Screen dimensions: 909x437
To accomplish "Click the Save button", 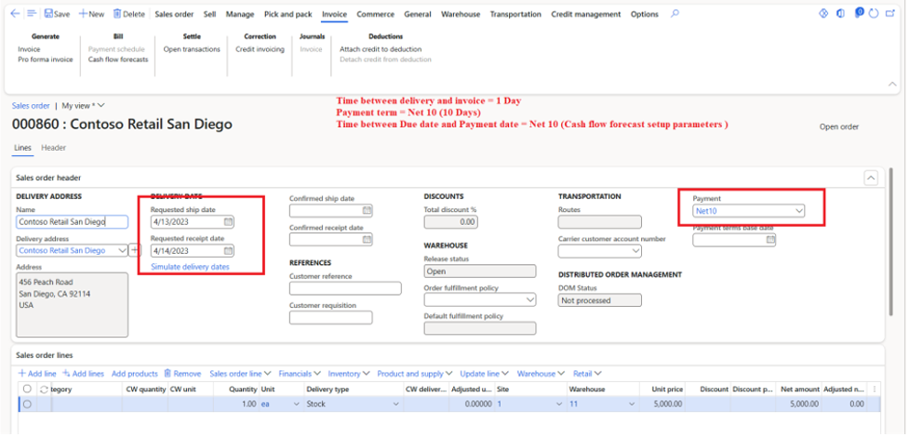I will tap(57, 14).
